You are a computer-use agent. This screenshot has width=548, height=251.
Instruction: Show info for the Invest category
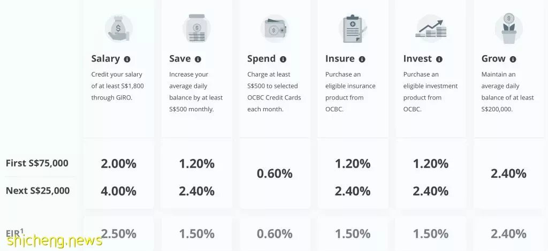coord(439,59)
